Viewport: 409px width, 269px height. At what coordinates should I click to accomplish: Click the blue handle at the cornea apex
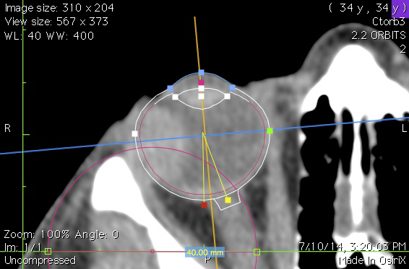(x=201, y=72)
